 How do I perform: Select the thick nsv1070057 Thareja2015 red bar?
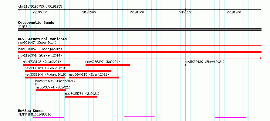pyautogui.click(x=140, y=52)
